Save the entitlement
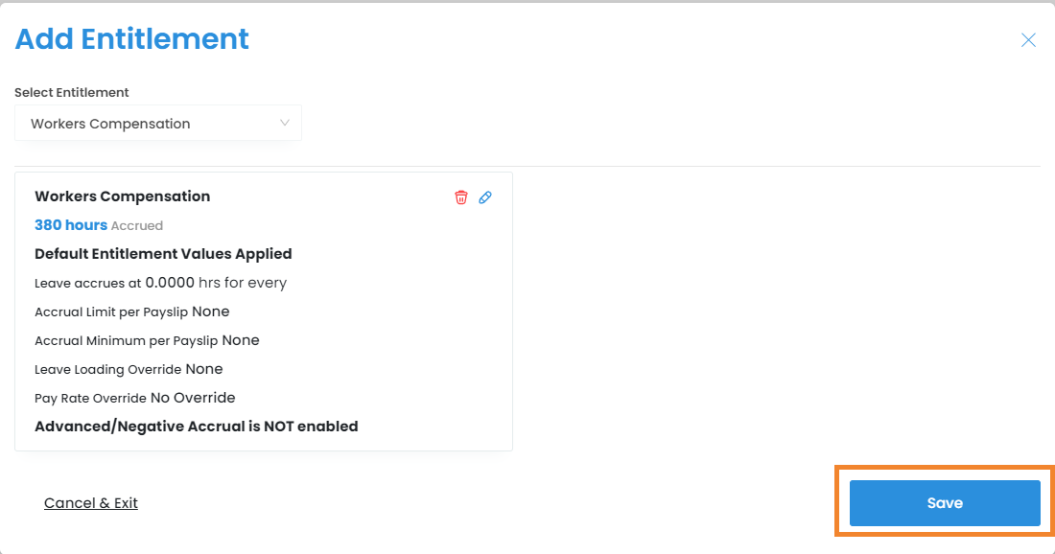The height and width of the screenshot is (554, 1055). point(944,503)
